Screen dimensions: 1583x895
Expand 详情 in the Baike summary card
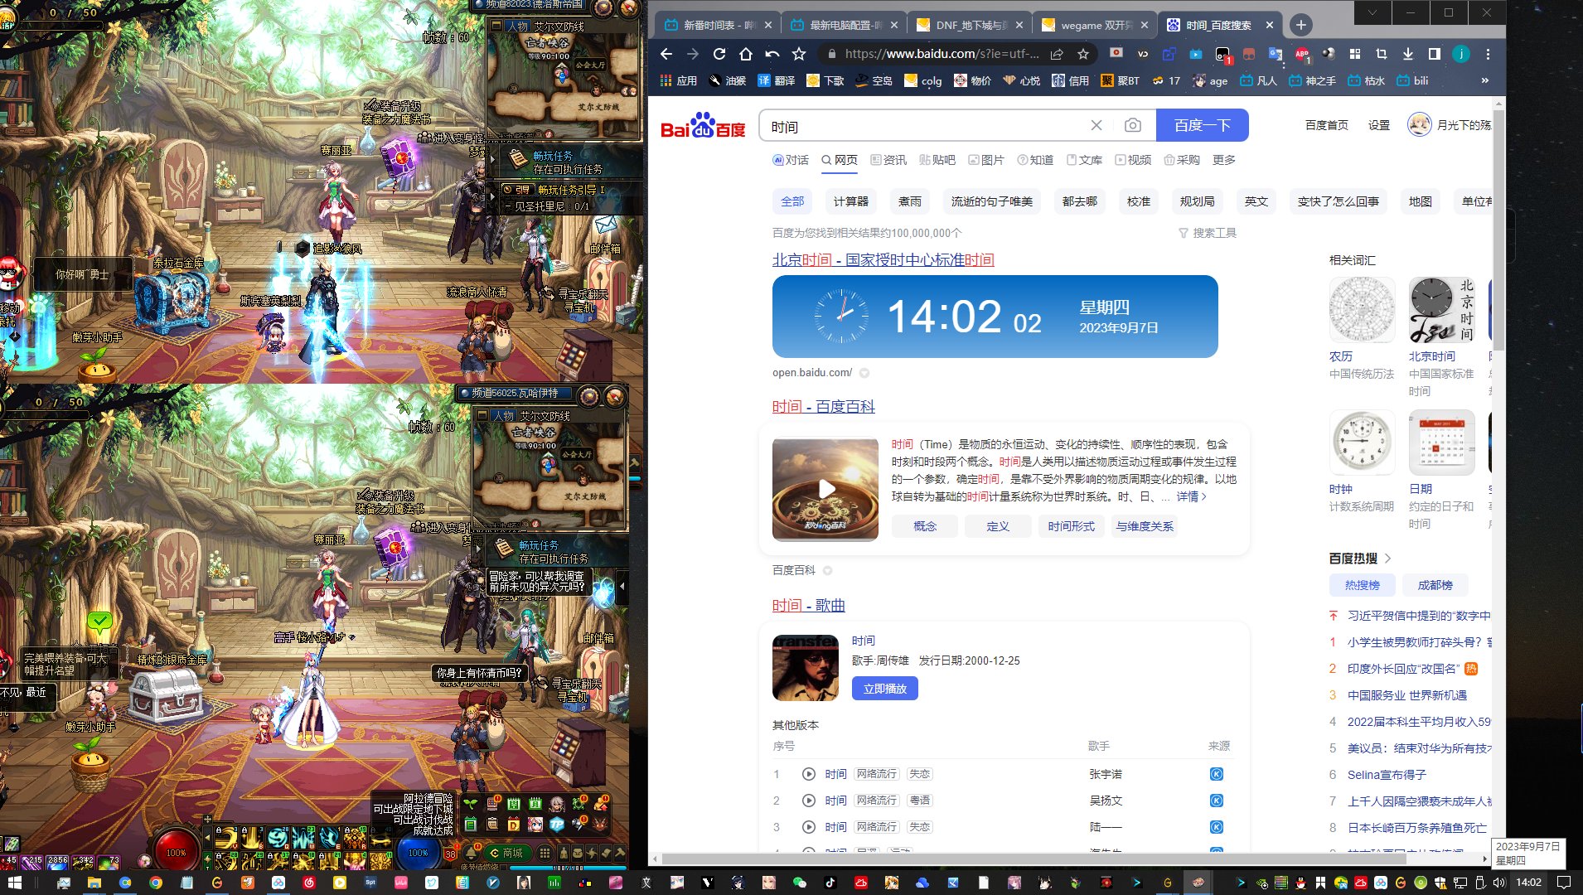(x=1186, y=496)
